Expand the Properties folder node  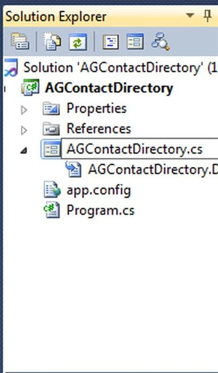pos(24,110)
